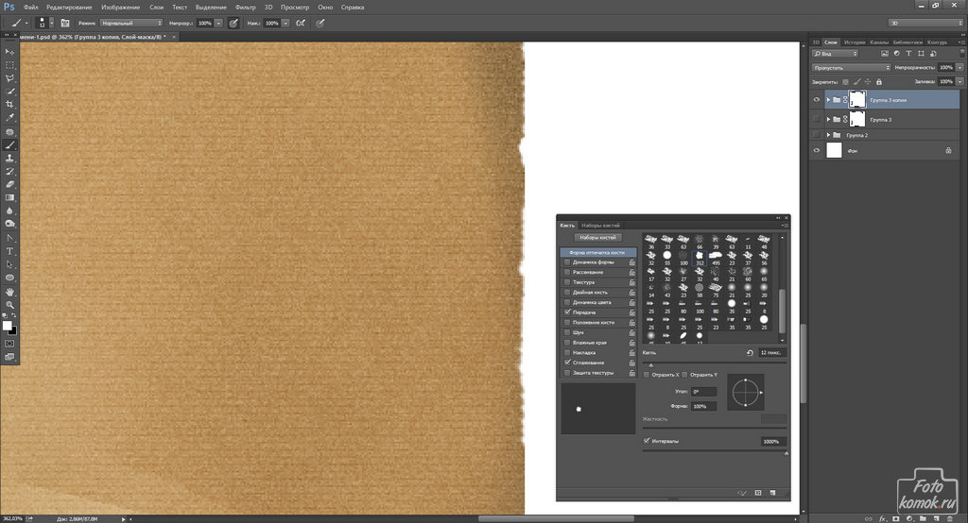Hide the Группа 3 копия layer
The height and width of the screenshot is (523, 968).
point(817,99)
